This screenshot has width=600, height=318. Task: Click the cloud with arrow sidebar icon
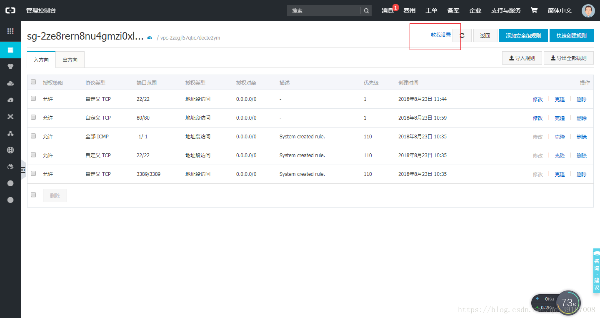[x=10, y=100]
